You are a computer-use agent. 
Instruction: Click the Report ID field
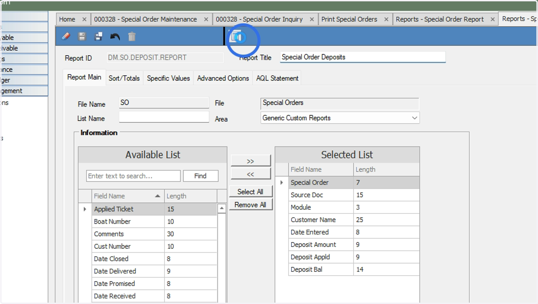pyautogui.click(x=165, y=57)
